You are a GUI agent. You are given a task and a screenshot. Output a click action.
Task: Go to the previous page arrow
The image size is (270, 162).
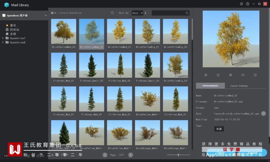[105, 155]
